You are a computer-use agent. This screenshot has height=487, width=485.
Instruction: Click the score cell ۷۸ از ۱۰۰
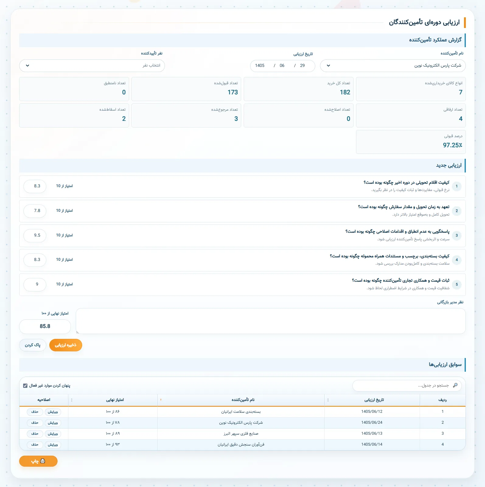pyautogui.click(x=113, y=423)
